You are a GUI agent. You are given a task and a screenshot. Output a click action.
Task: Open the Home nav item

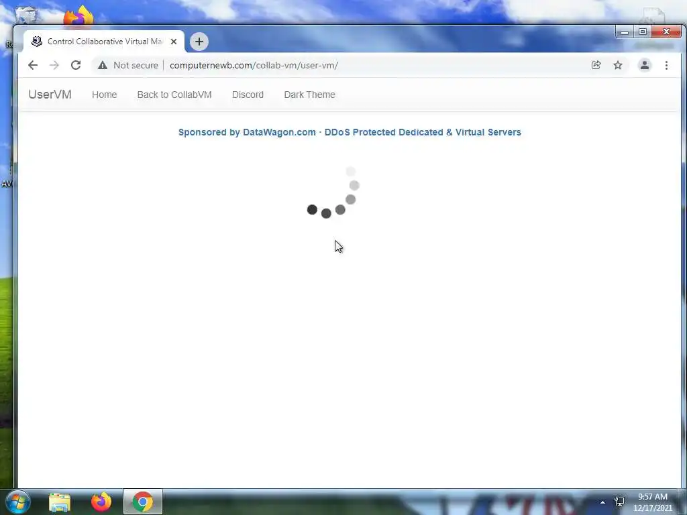104,95
